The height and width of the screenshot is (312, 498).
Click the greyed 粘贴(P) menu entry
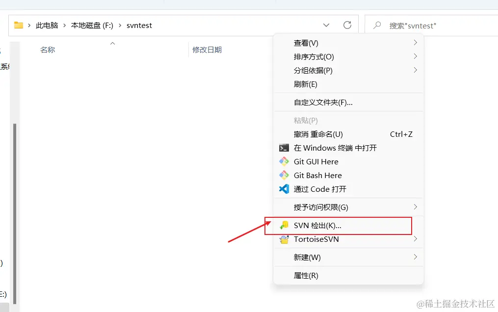click(348, 120)
